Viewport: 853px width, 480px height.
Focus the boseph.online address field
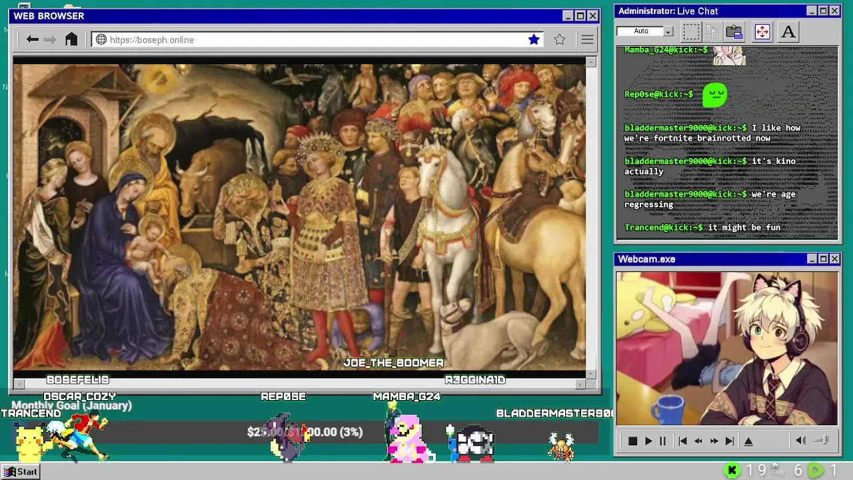tap(317, 39)
